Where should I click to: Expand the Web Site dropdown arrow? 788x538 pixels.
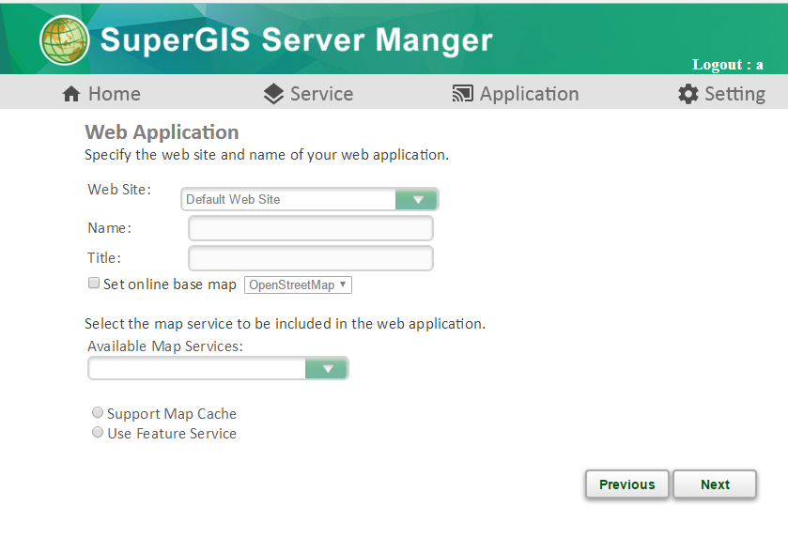417,199
